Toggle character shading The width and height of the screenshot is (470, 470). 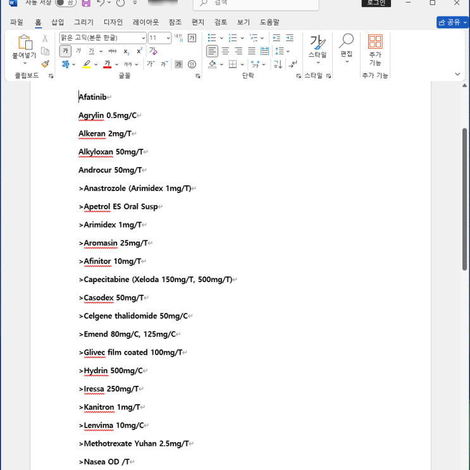pos(178,64)
